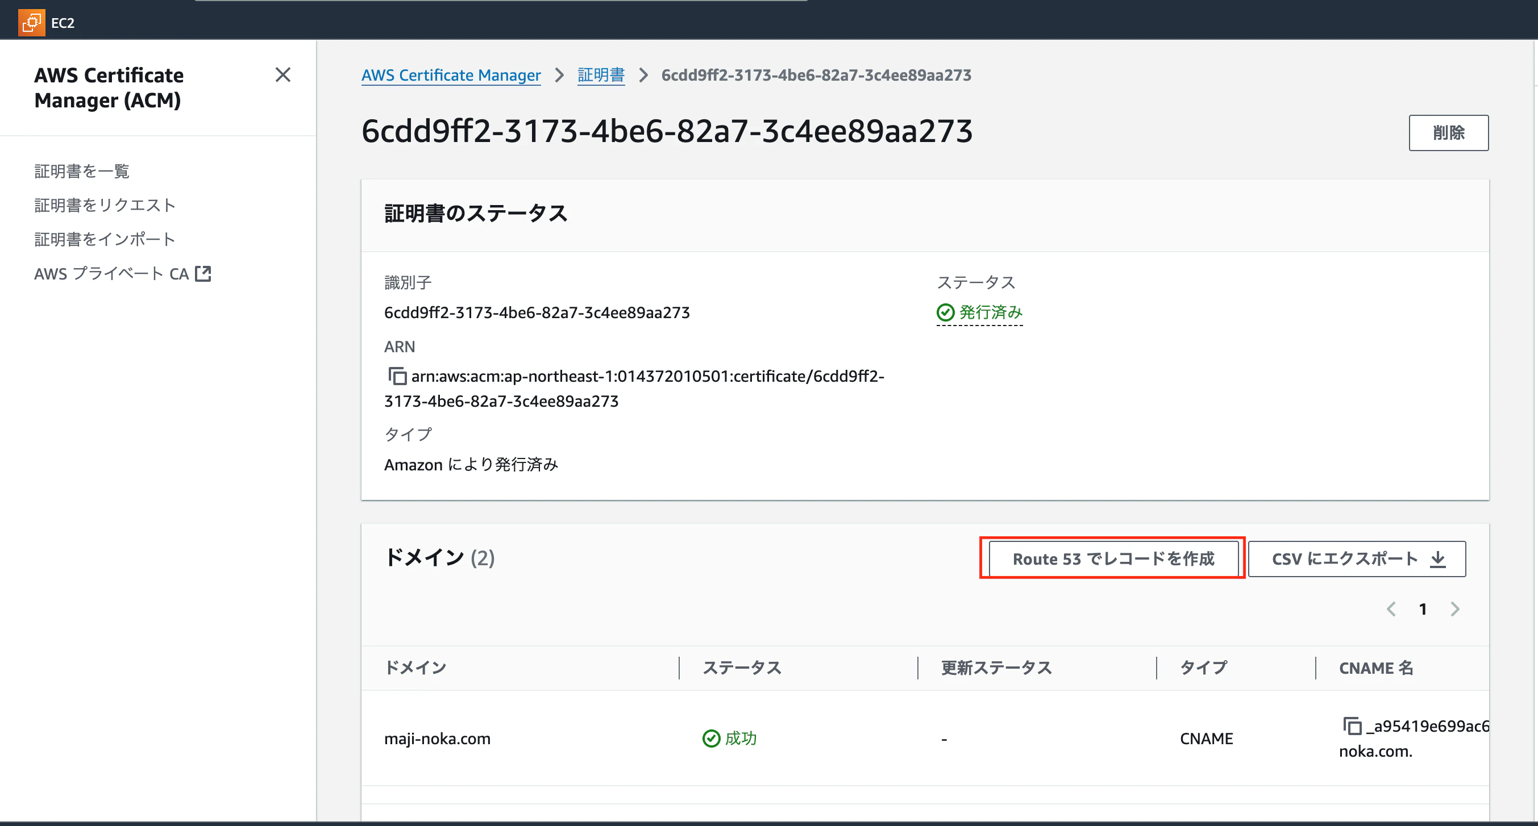Click the Amazon により発行済み type value
Screen dimensions: 1538x826
[x=471, y=464]
